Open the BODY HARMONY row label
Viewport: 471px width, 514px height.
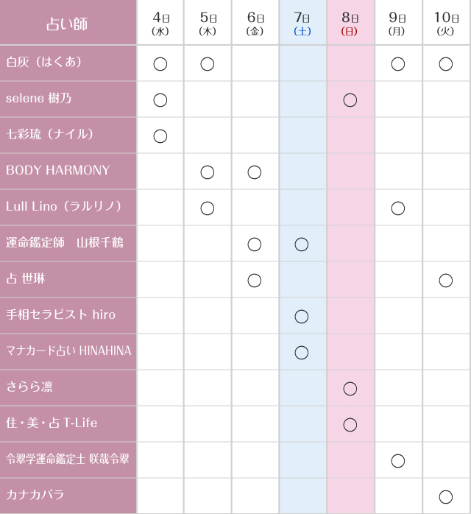pos(58,171)
